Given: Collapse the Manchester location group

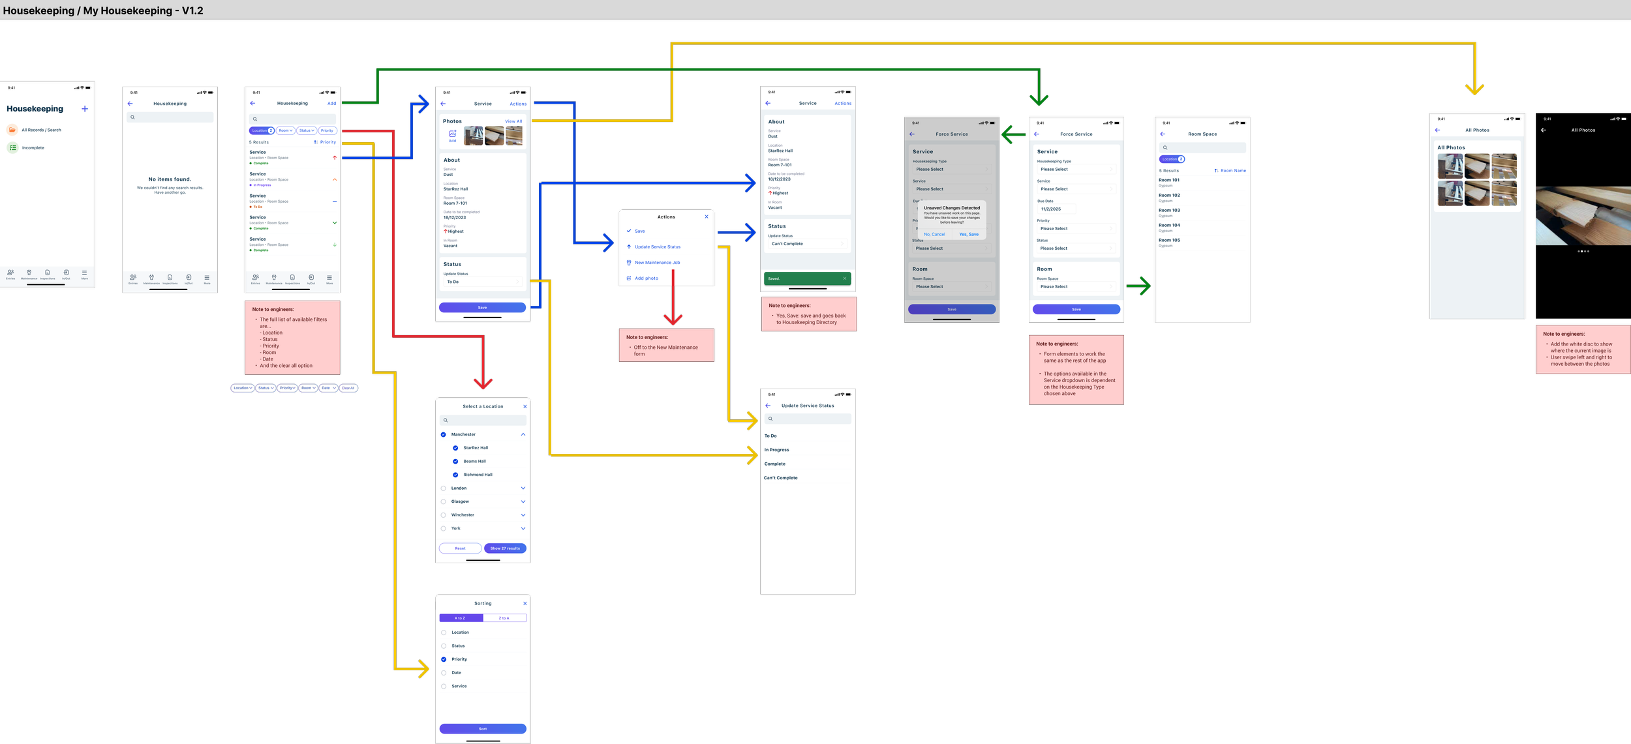Looking at the screenshot, I should click(523, 434).
